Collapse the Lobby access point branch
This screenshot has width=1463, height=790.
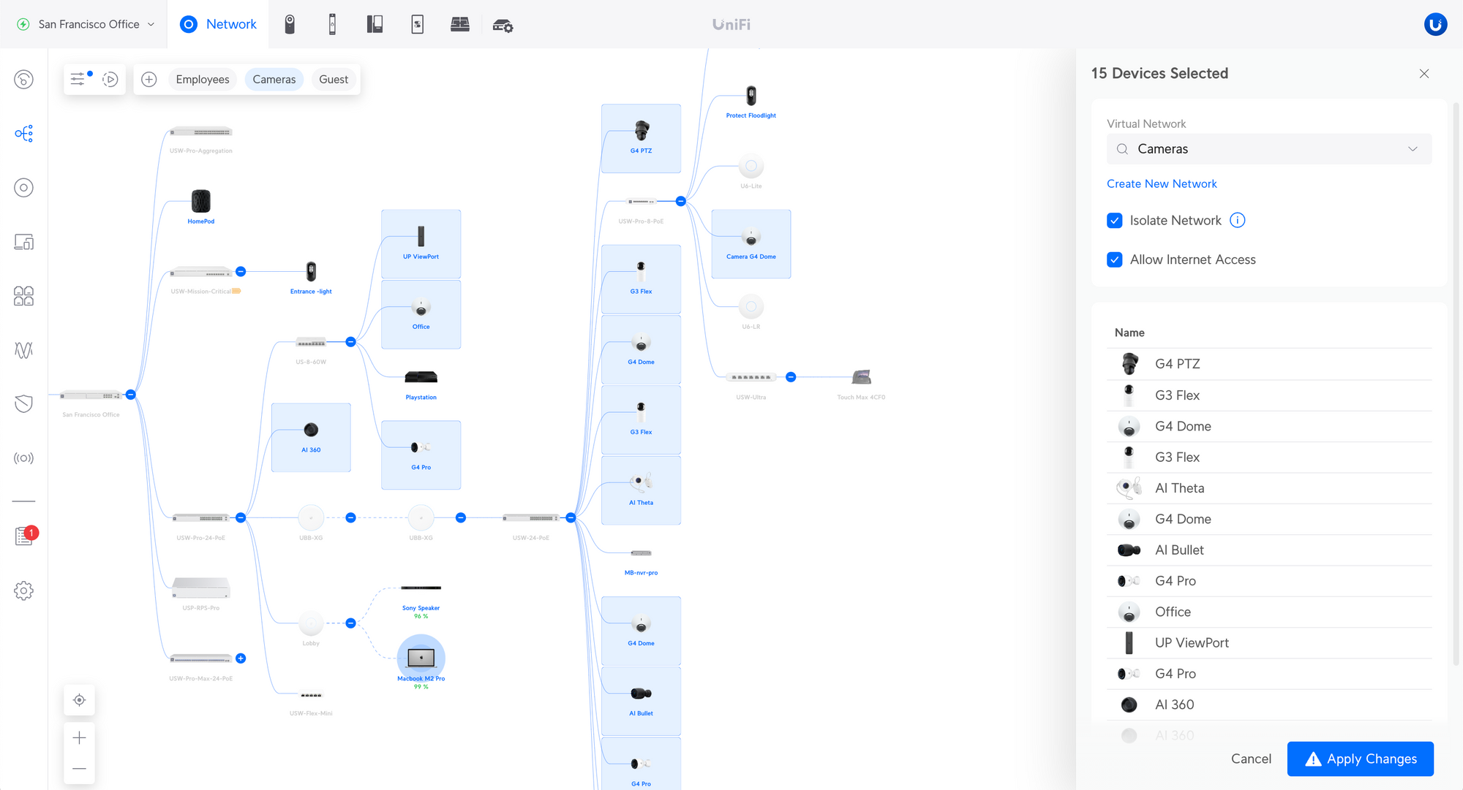pos(350,623)
